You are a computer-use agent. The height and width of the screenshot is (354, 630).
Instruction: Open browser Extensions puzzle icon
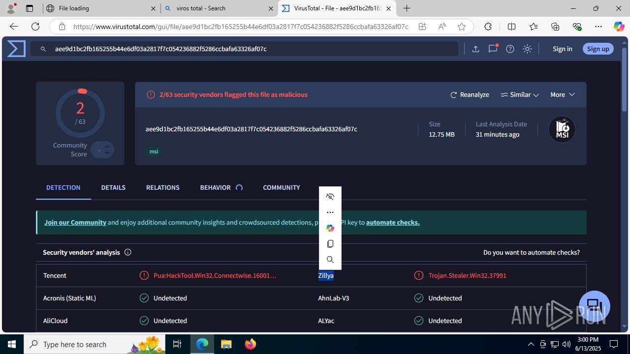click(488, 27)
